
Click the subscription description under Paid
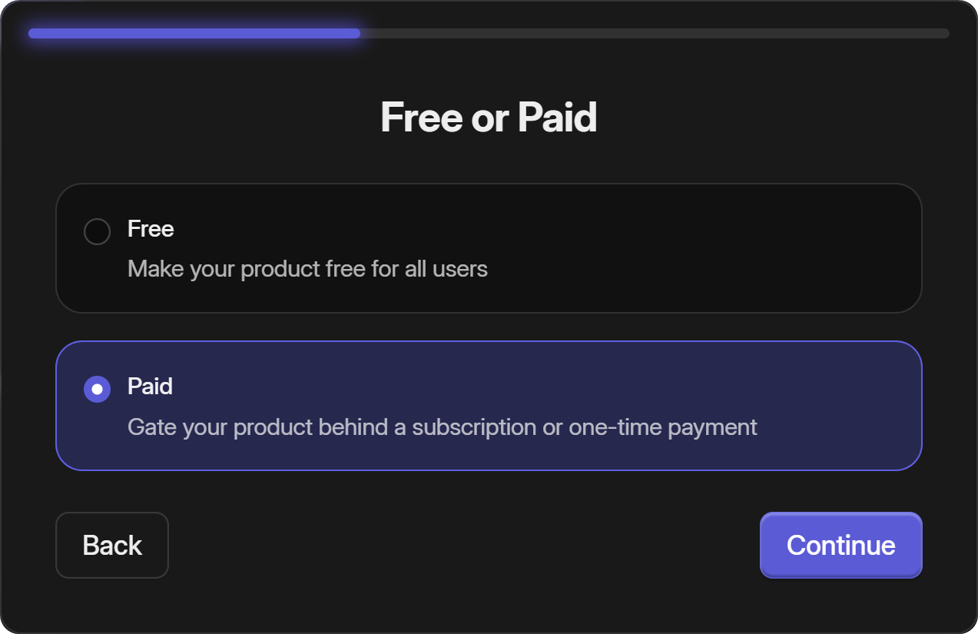click(x=443, y=427)
